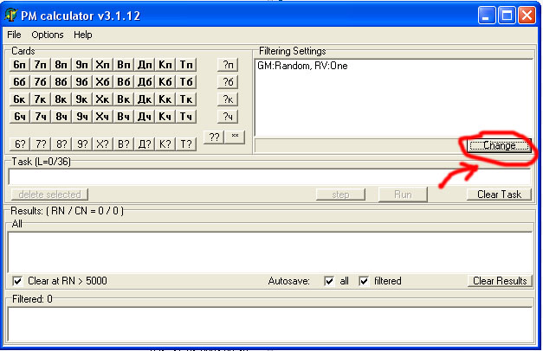Add the 6б card

click(x=20, y=82)
